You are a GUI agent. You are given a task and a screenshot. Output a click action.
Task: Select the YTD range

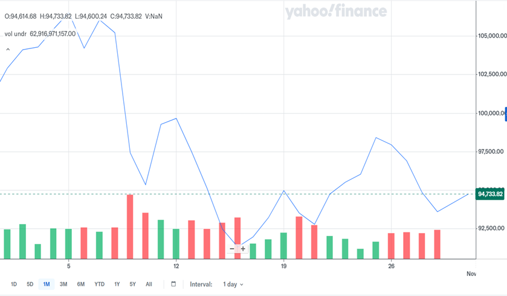pos(99,284)
